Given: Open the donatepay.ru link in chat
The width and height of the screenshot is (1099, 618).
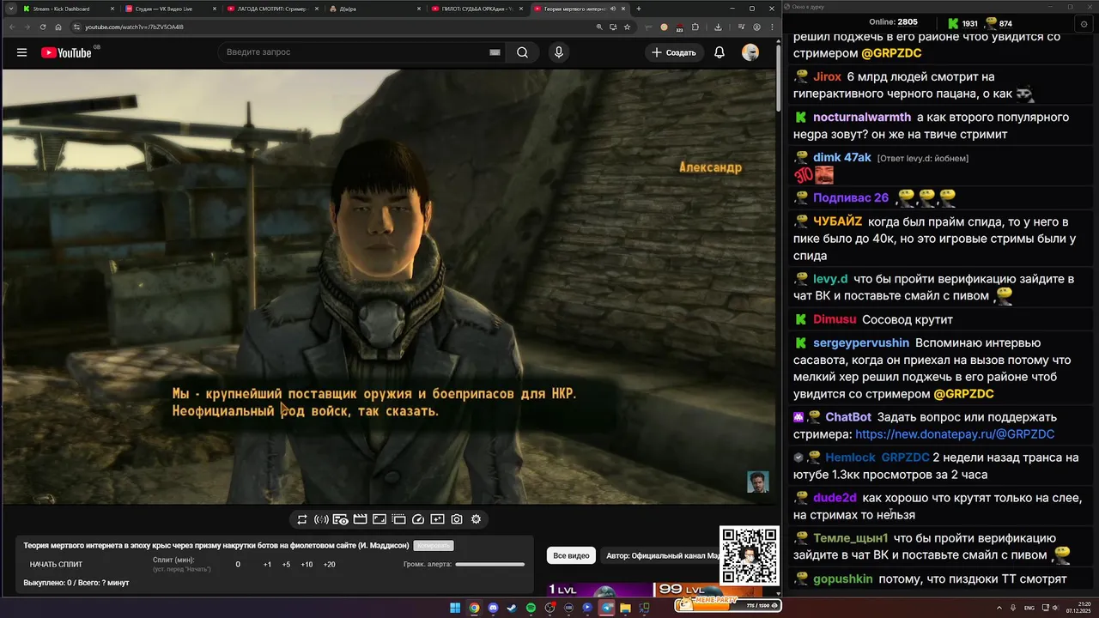Looking at the screenshot, I should click(955, 434).
